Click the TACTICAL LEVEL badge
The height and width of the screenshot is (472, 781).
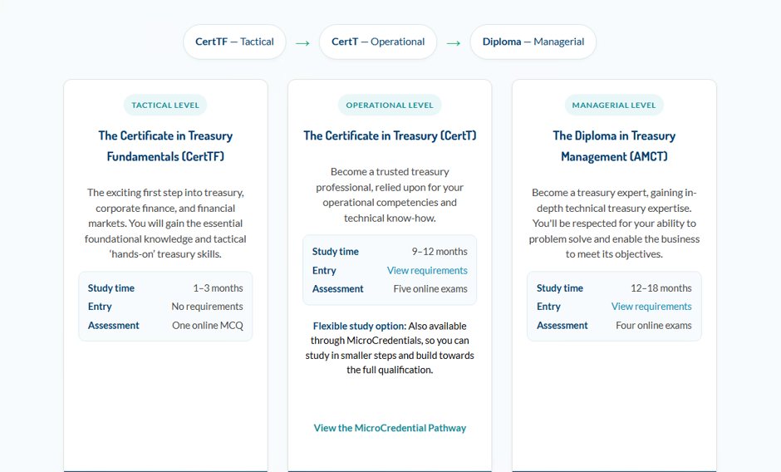(x=165, y=106)
